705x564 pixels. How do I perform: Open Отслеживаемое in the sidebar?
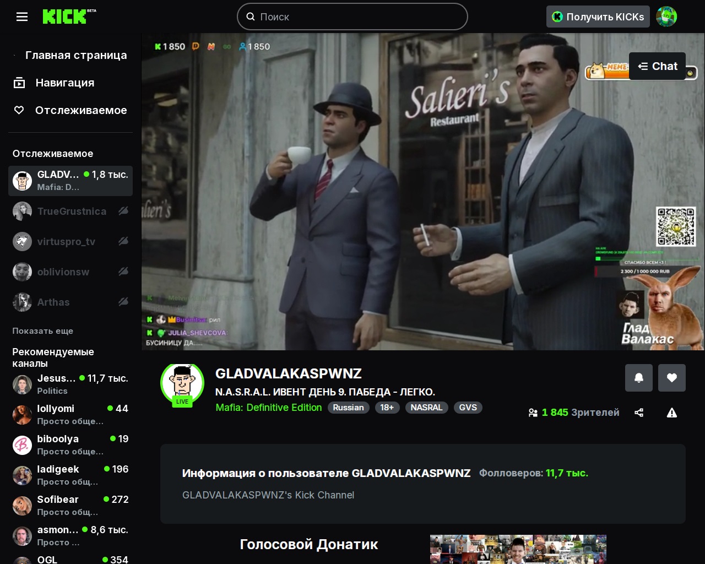(x=70, y=110)
